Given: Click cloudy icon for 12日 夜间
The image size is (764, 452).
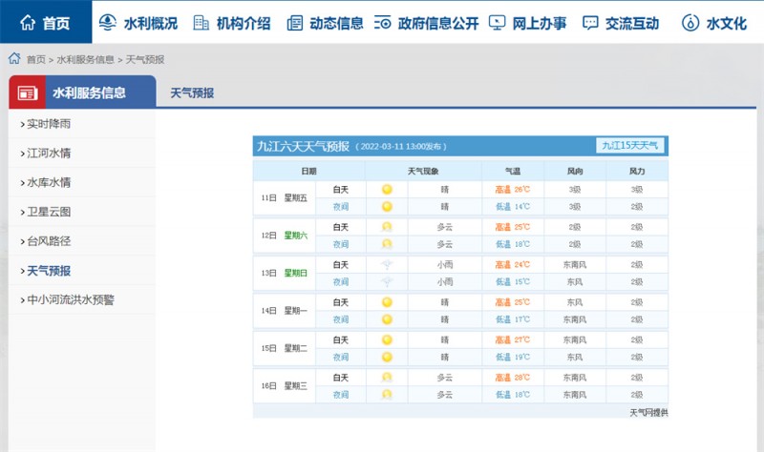Looking at the screenshot, I should point(387,244).
